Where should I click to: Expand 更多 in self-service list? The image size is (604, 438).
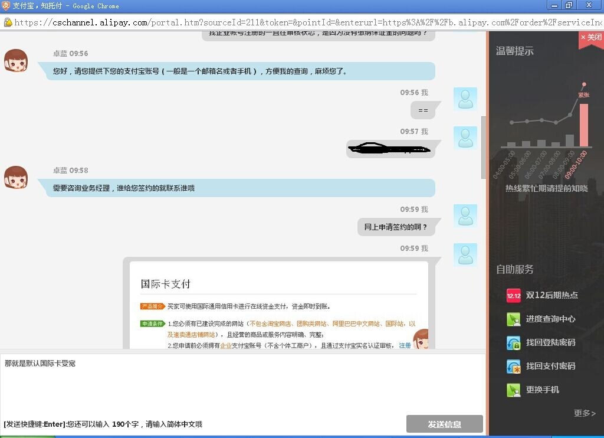(x=584, y=413)
